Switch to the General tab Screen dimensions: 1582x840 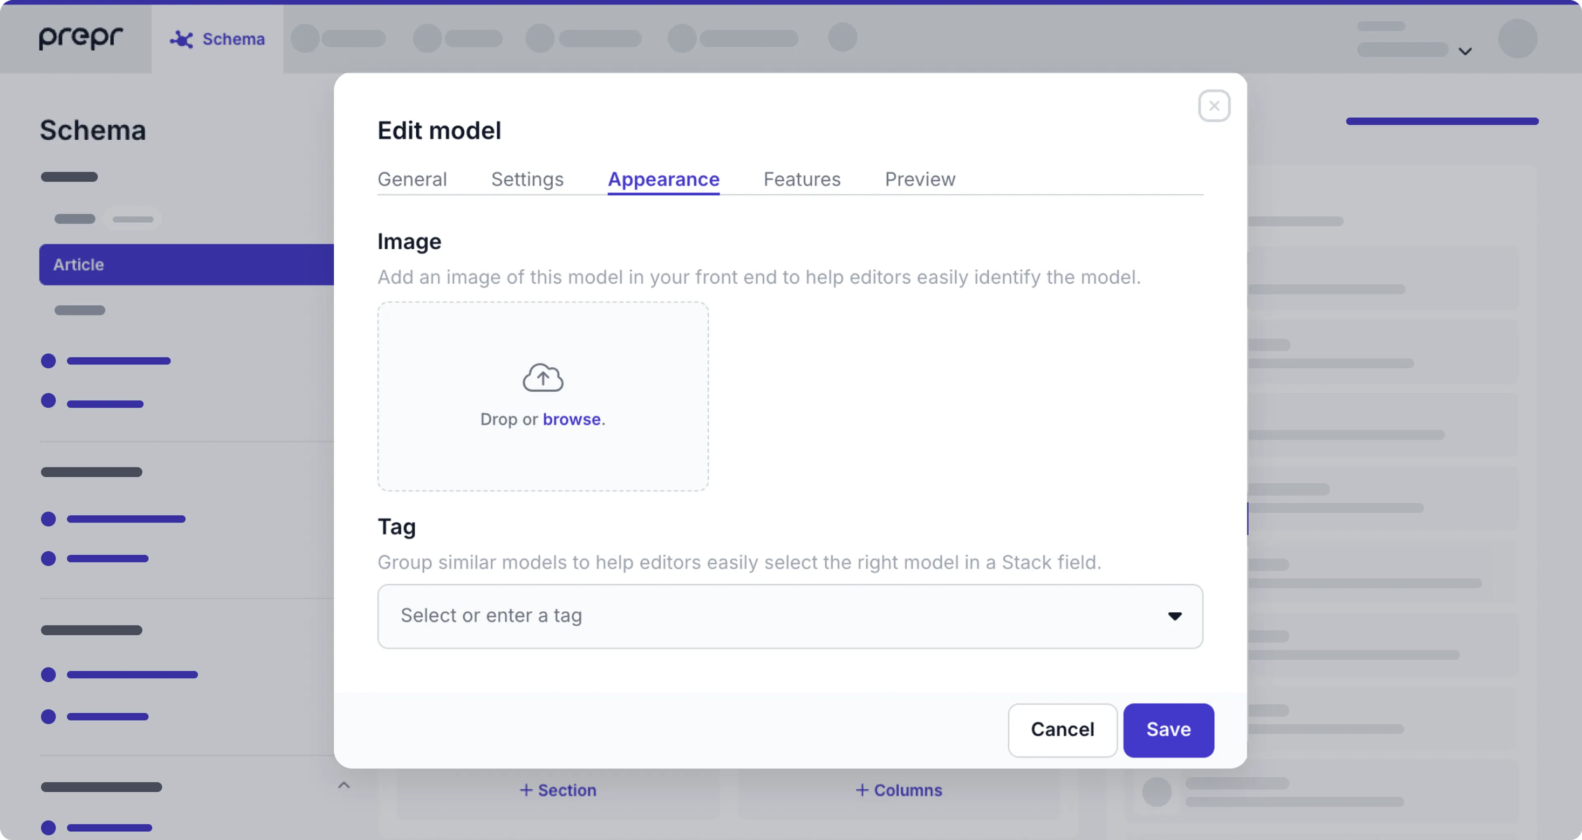[412, 179]
